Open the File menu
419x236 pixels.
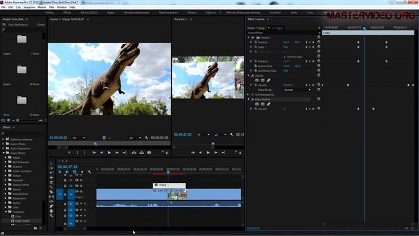[x=3, y=7]
